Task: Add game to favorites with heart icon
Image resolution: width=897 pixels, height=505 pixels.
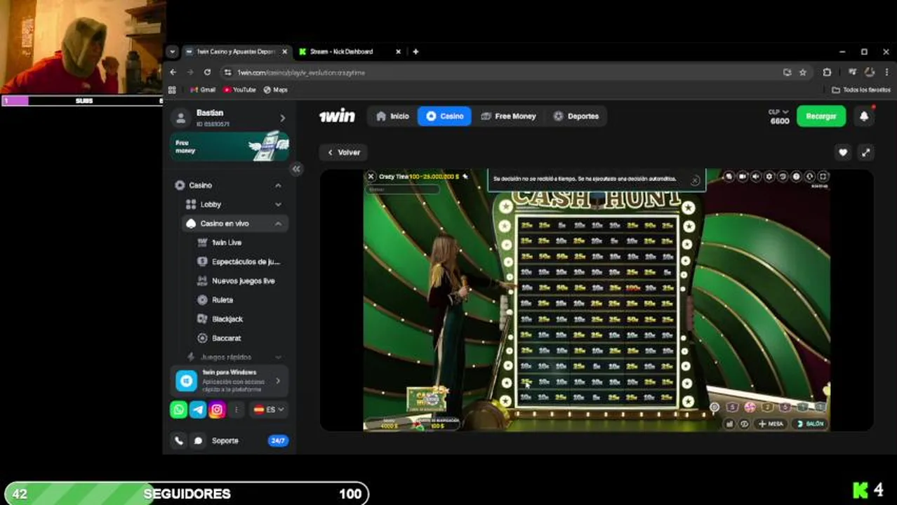Action: tap(843, 152)
